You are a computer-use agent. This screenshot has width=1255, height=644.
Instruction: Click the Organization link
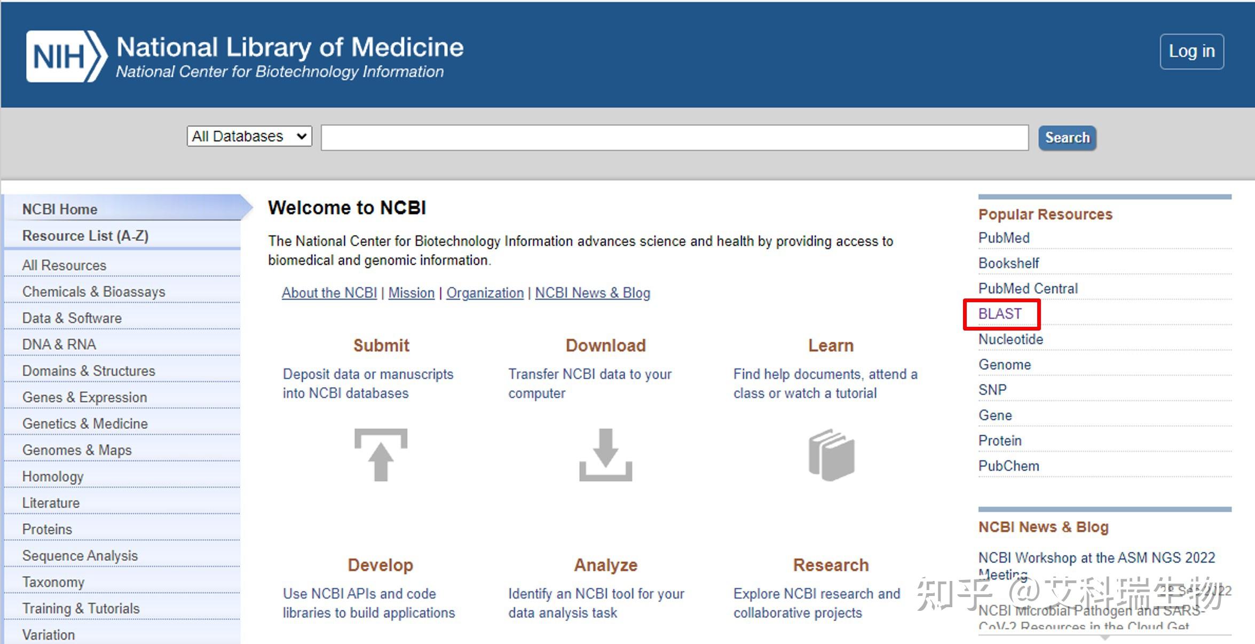coord(485,293)
